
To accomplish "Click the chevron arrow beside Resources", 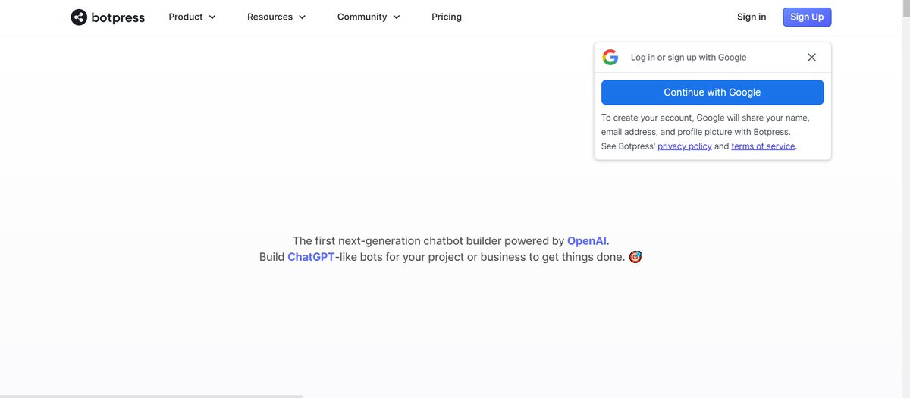I will point(302,17).
